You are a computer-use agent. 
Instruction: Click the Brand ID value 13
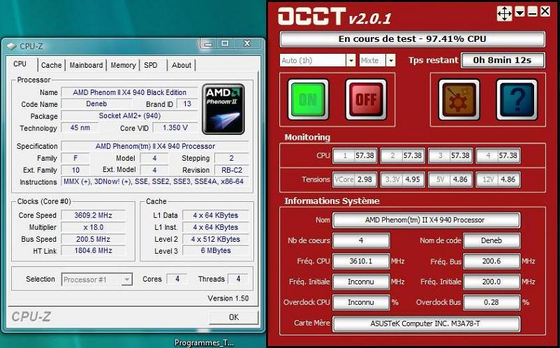pyautogui.click(x=187, y=103)
